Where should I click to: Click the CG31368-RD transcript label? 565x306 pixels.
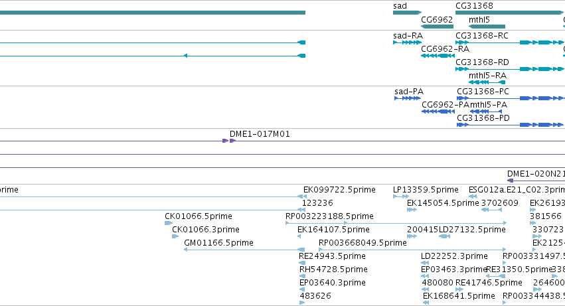coord(482,62)
